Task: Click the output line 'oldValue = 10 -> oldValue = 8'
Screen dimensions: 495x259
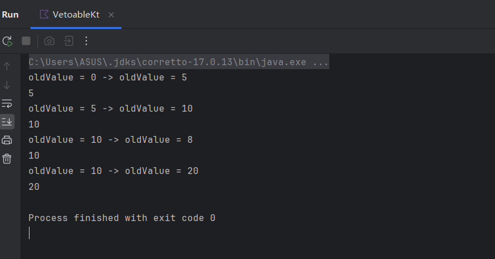Action: click(111, 139)
